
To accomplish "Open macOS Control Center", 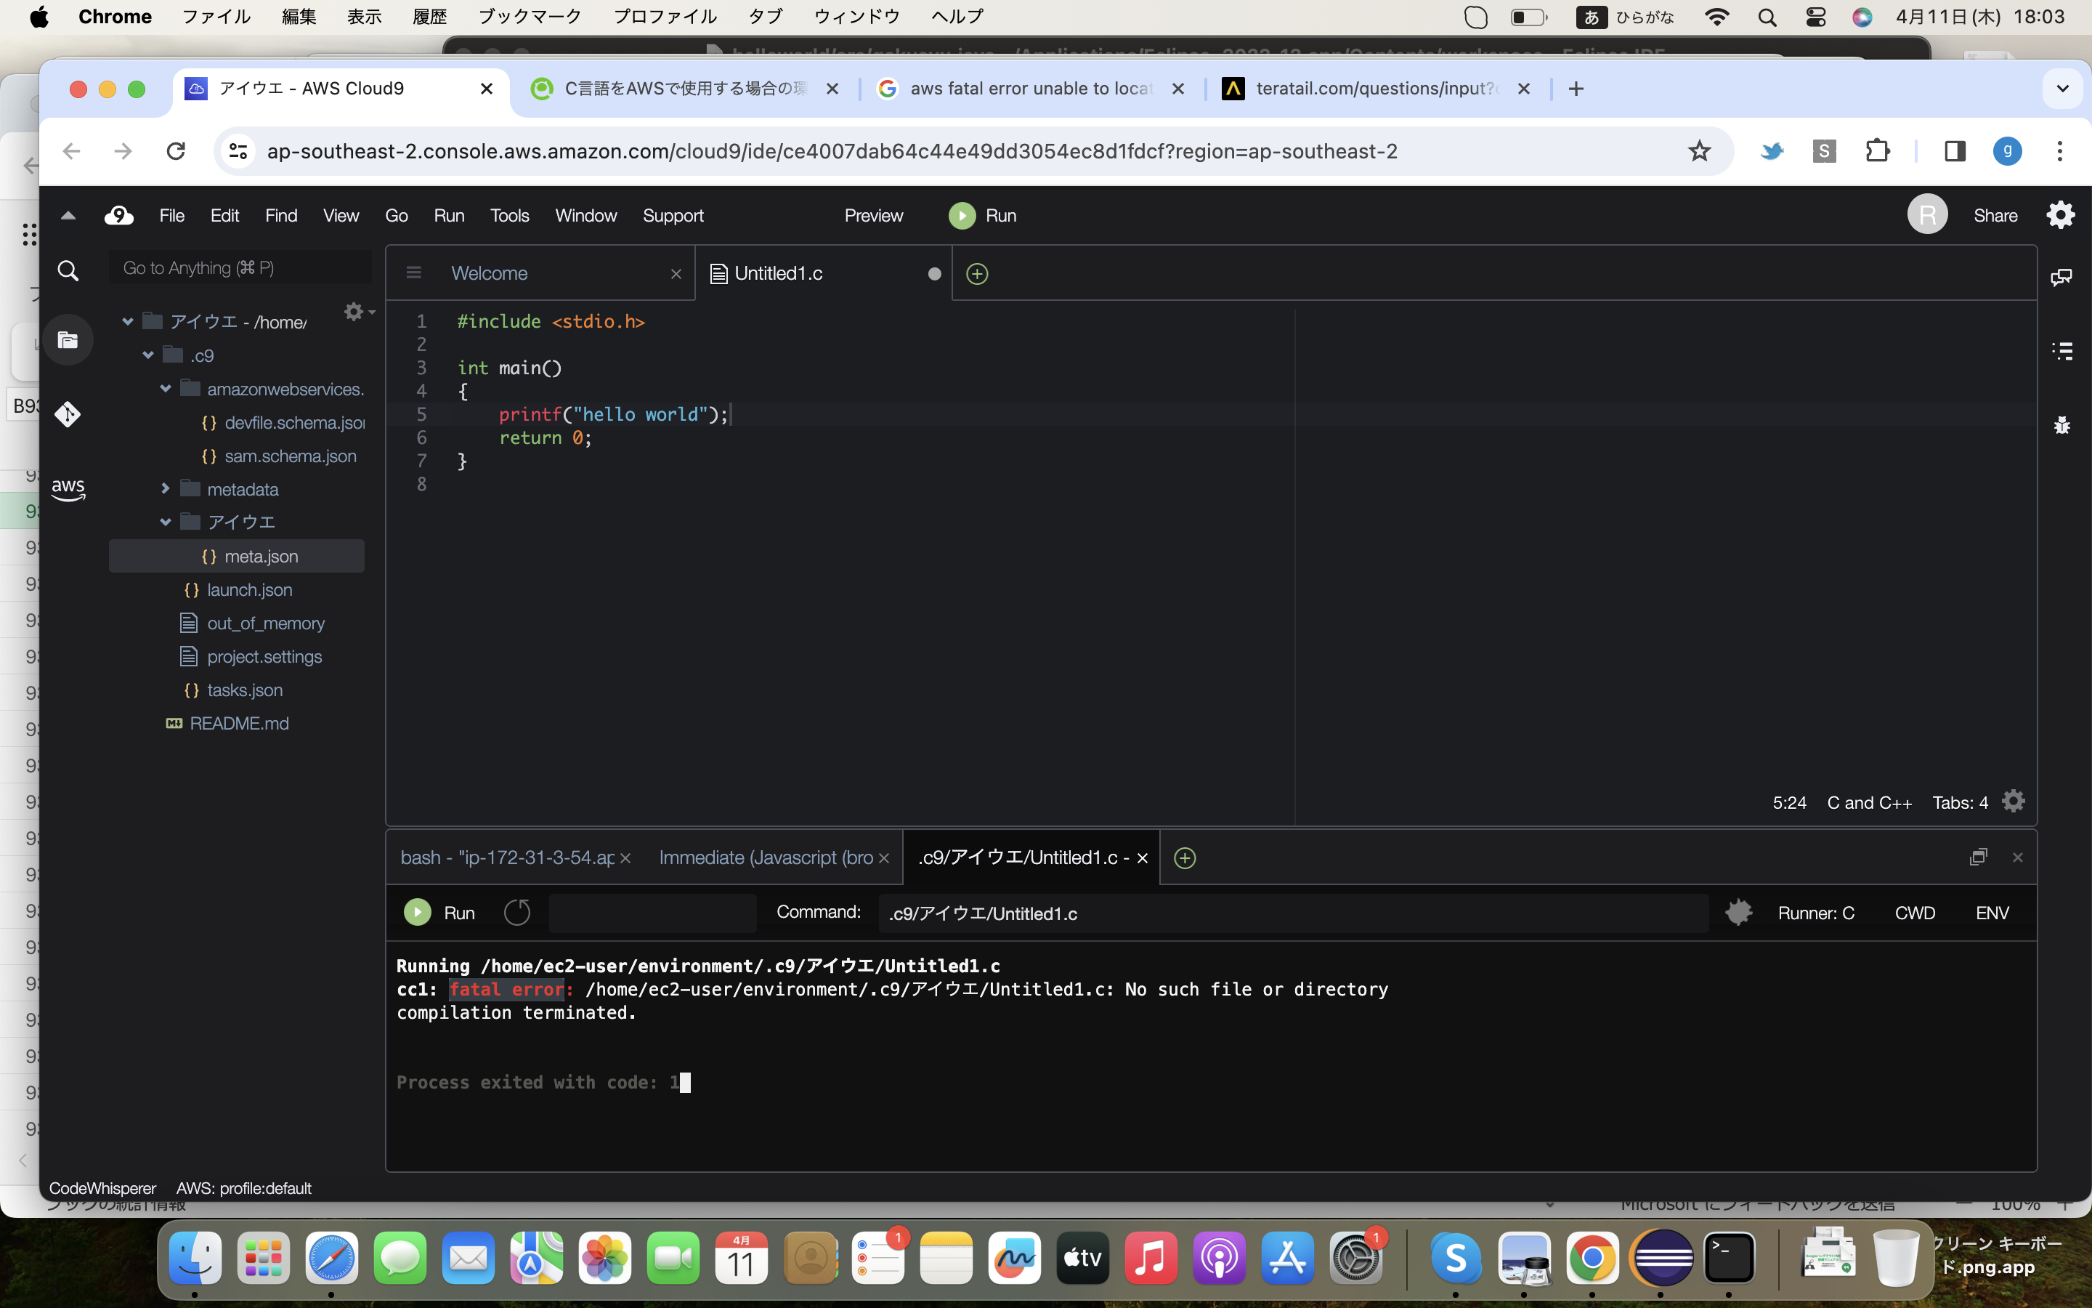I will click(1815, 17).
